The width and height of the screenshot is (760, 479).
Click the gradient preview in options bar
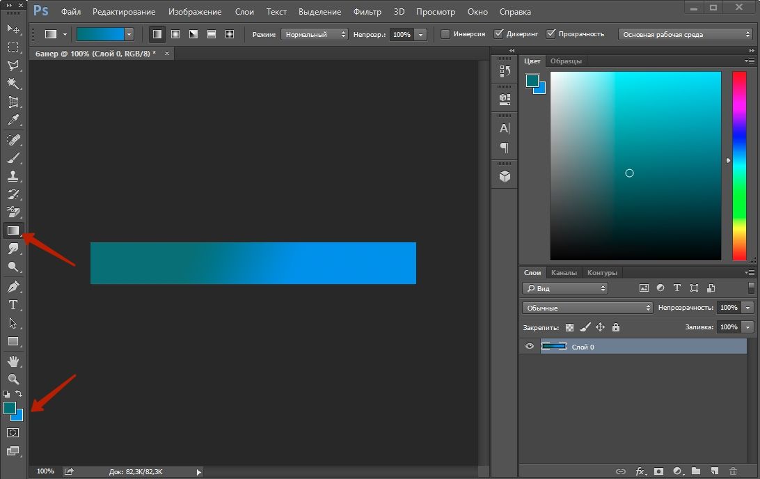point(100,34)
